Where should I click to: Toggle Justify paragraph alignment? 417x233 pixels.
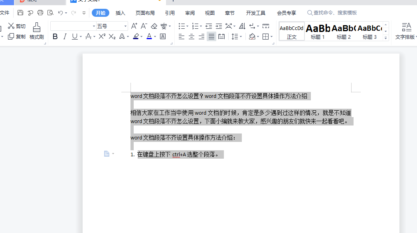[211, 37]
